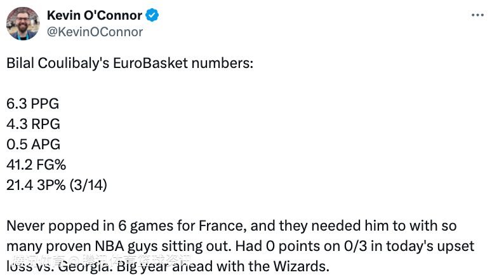Click the word Georgia in the tweet

coord(84,266)
